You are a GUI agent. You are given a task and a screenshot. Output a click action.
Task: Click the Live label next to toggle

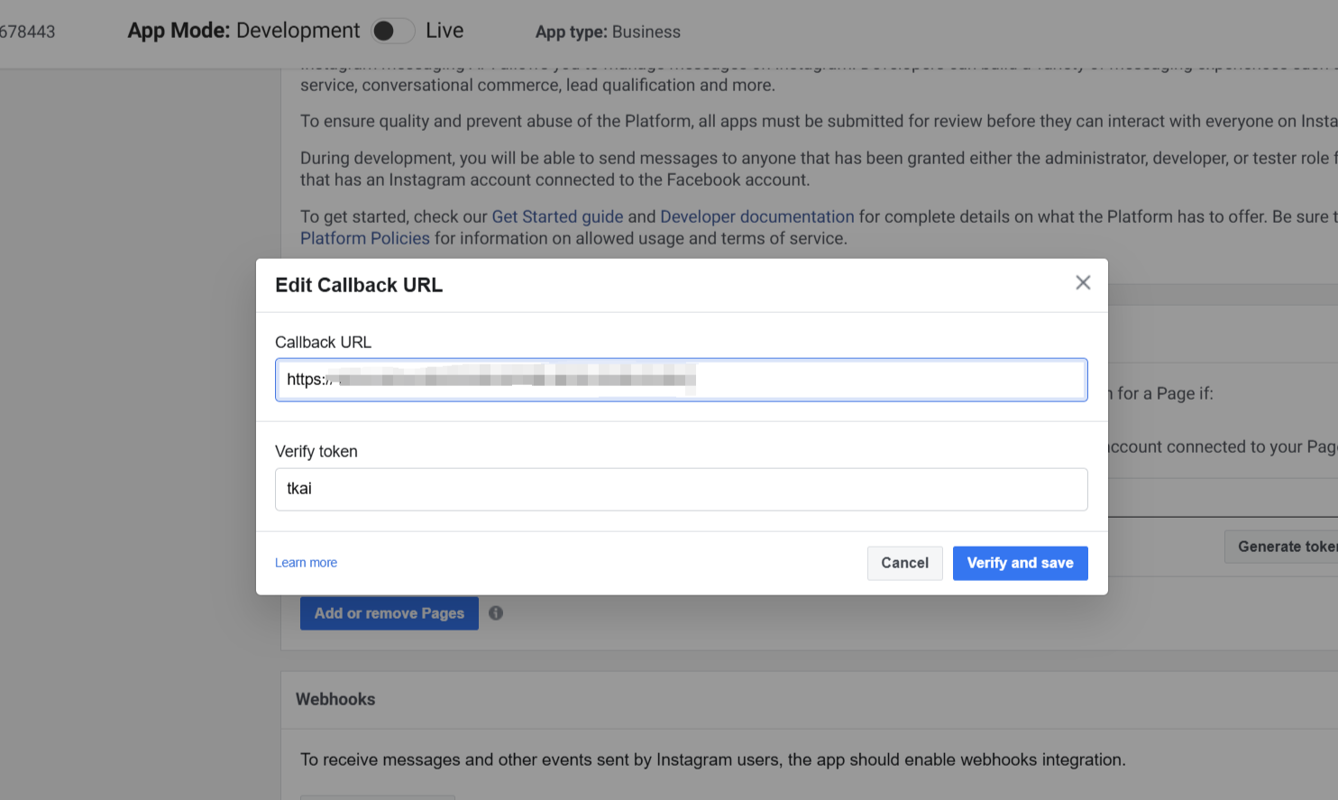(x=444, y=31)
